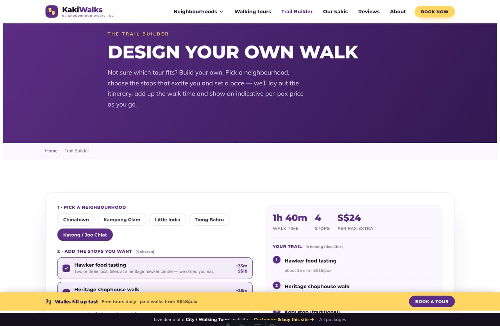Click the +35m S$18 price label
This screenshot has height=326, width=500.
[241, 268]
